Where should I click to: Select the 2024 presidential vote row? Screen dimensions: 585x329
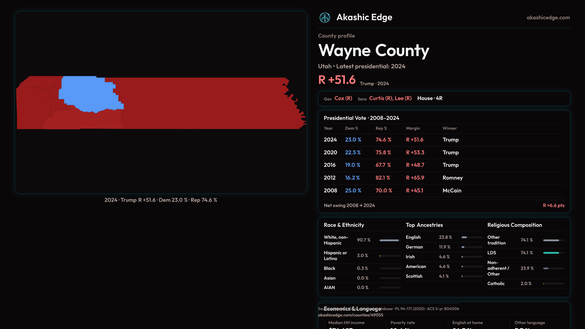click(444, 140)
